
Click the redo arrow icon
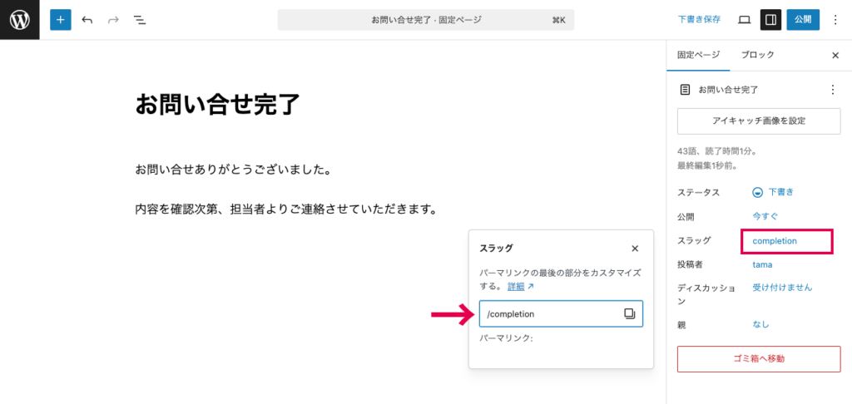tap(113, 20)
